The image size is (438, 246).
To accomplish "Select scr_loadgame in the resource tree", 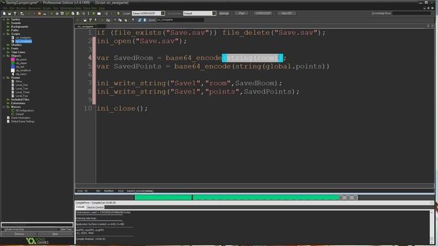I will [23, 38].
